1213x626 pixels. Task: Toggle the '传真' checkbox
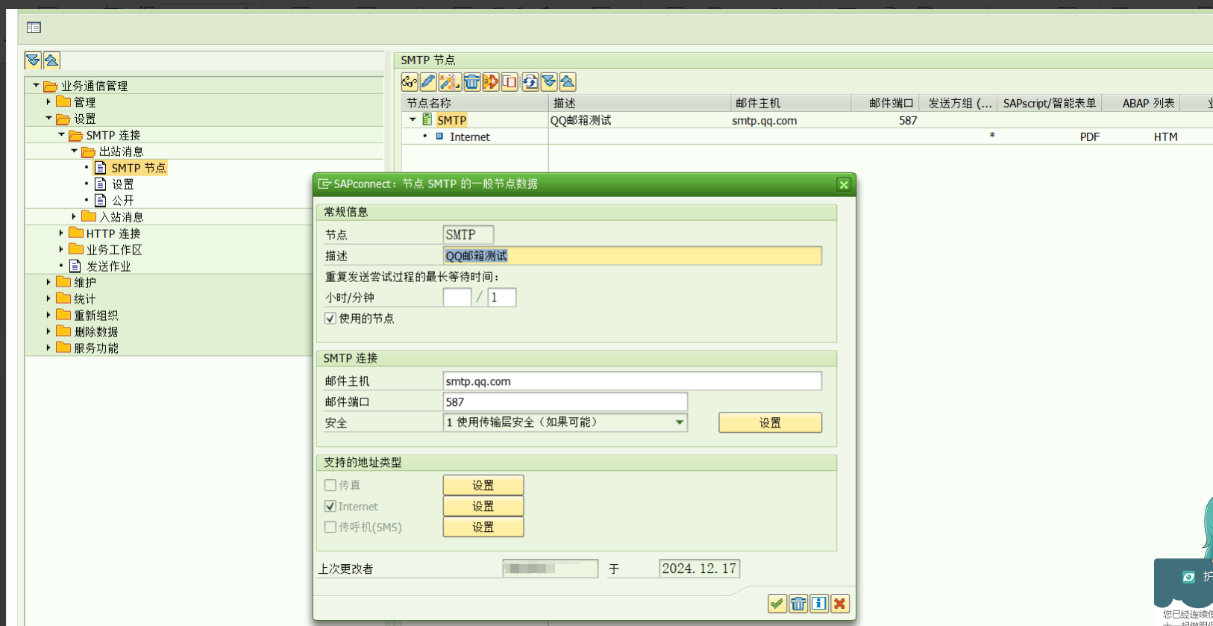(x=330, y=485)
